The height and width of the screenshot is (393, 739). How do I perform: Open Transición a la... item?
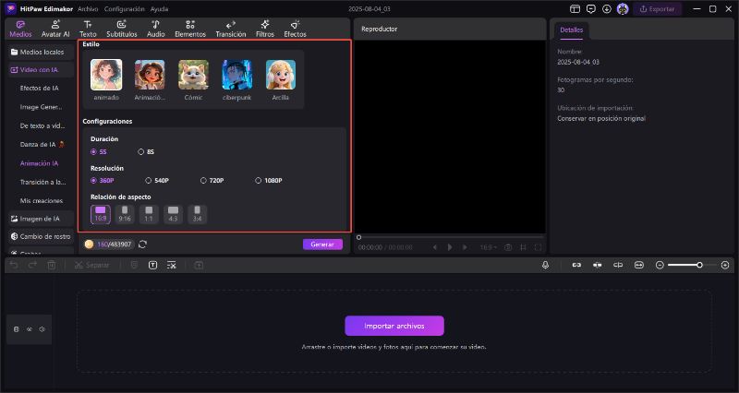tap(42, 182)
